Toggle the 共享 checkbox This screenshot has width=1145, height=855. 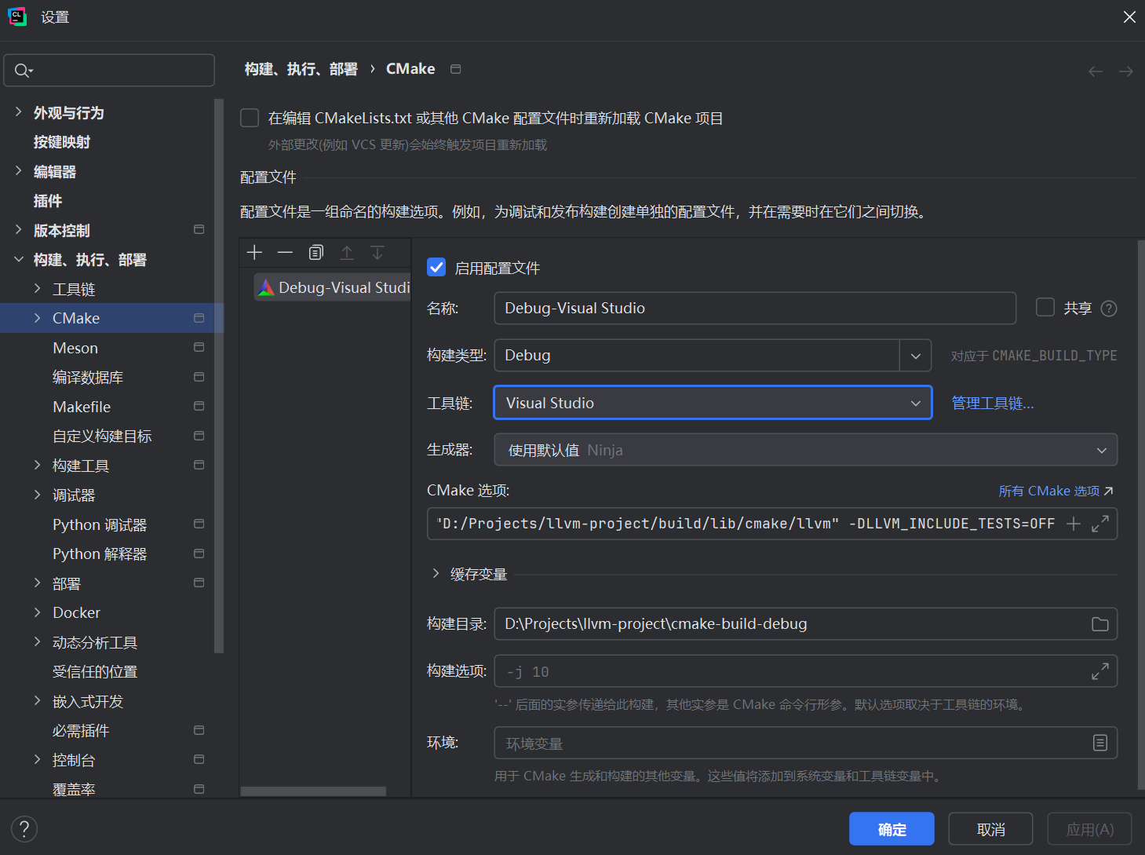pyautogui.click(x=1045, y=308)
